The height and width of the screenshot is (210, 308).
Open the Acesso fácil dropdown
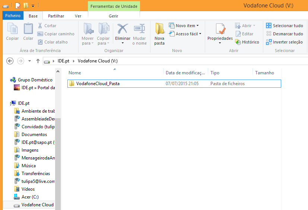(185, 34)
